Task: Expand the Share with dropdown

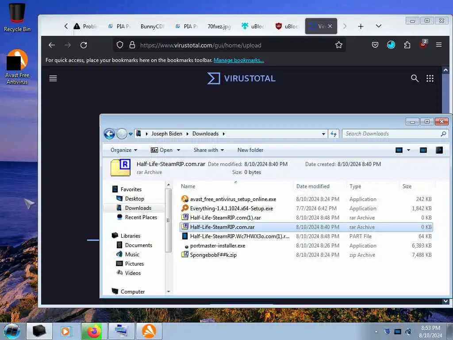Action: click(209, 150)
